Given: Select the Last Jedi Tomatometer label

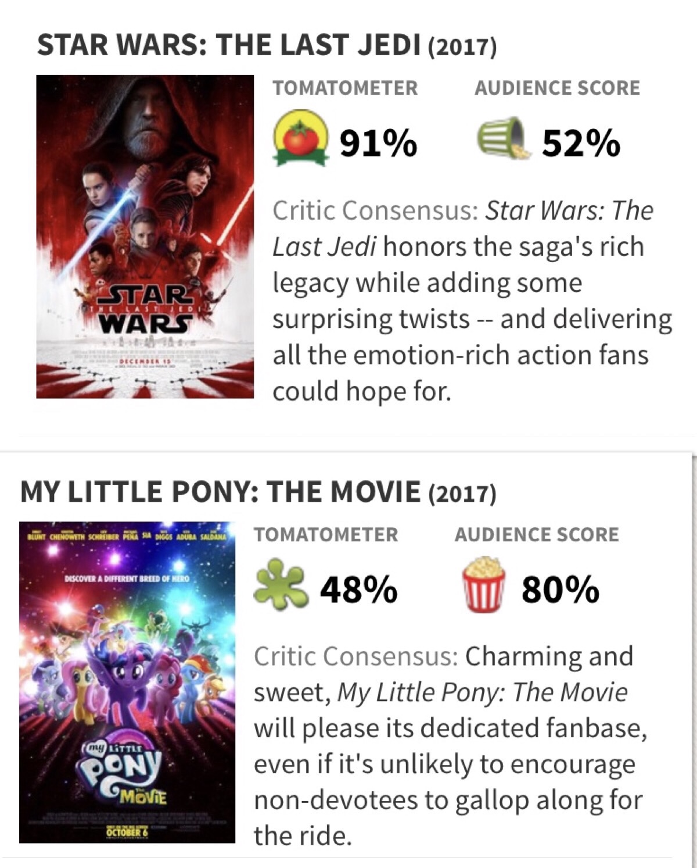Looking at the screenshot, I should 345,88.
